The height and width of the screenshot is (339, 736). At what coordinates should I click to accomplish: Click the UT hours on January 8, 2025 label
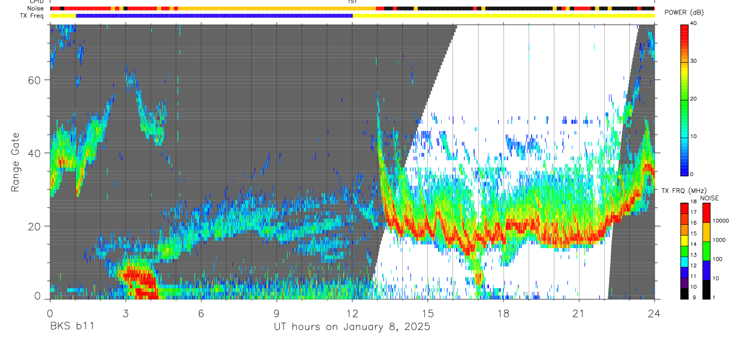pos(352,327)
